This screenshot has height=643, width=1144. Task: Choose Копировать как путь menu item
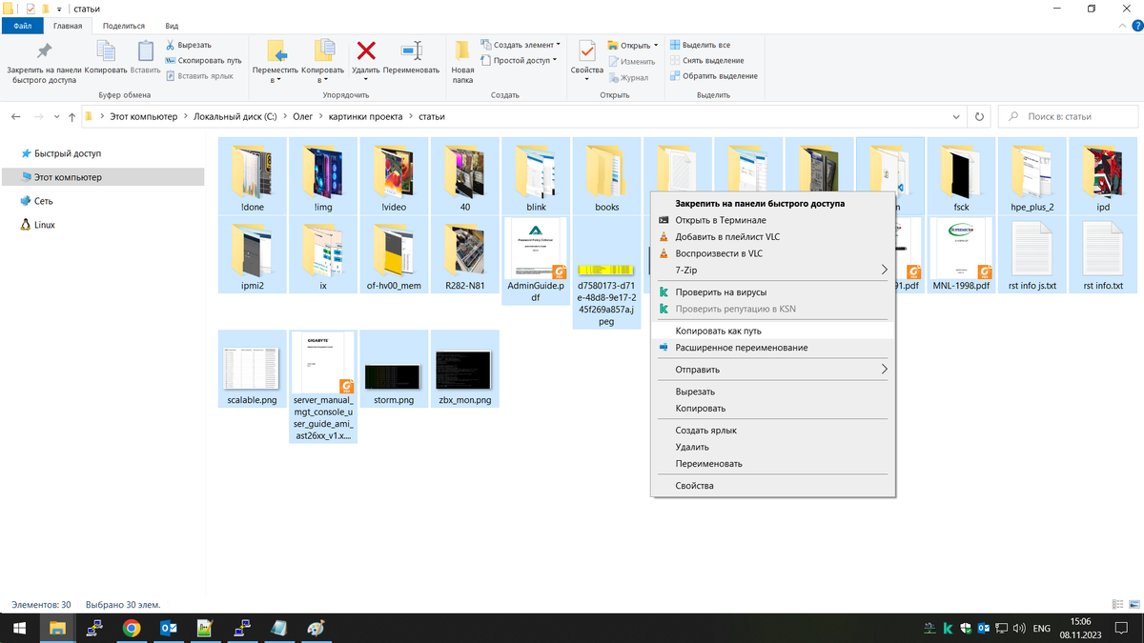[x=773, y=331]
